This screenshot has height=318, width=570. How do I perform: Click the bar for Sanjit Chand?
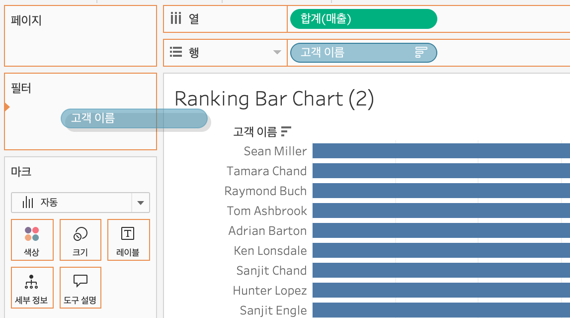click(x=441, y=270)
